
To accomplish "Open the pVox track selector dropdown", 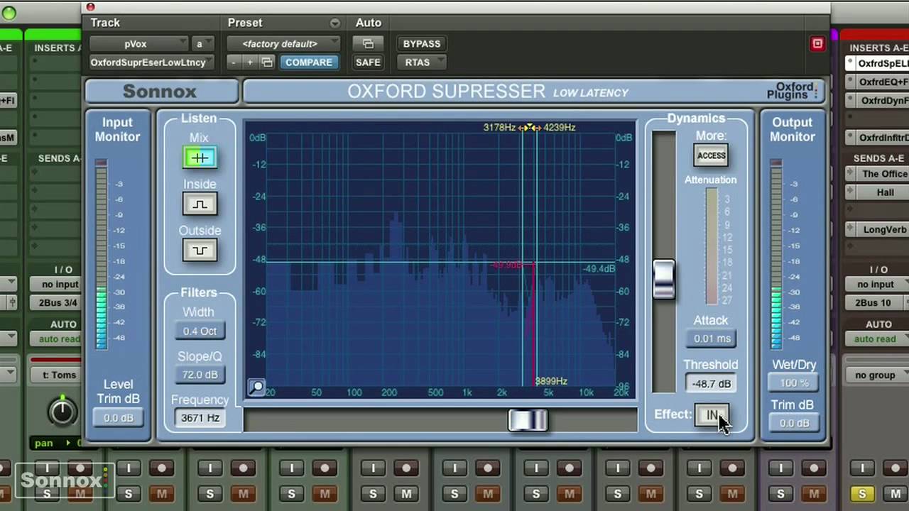I will click(138, 44).
